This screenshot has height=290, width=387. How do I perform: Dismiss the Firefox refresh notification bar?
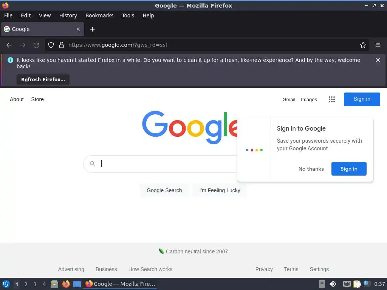(x=378, y=60)
